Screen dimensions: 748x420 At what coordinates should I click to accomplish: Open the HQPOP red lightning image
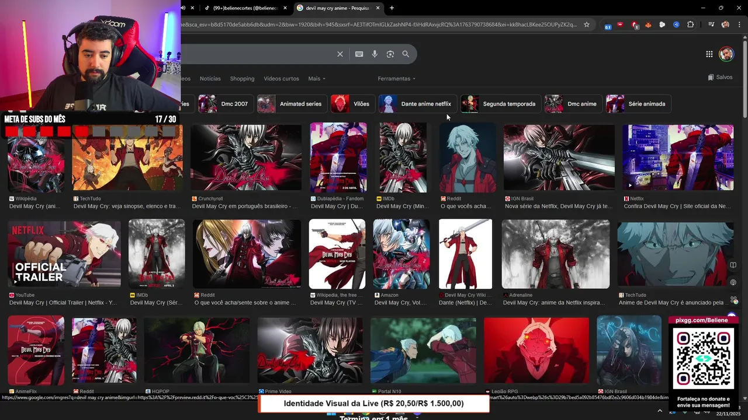[197, 351]
